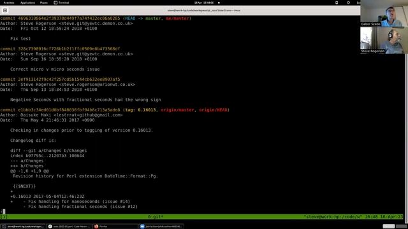Select the Gabor Szabo video thumbnail
408x229 pixels.
click(384, 13)
